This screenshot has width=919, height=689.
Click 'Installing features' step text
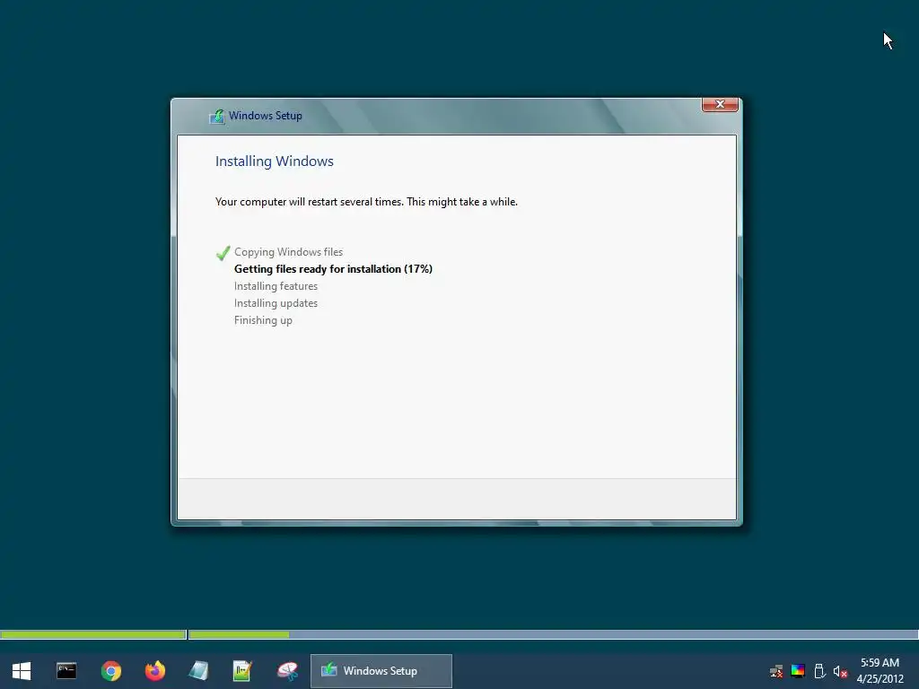(276, 286)
